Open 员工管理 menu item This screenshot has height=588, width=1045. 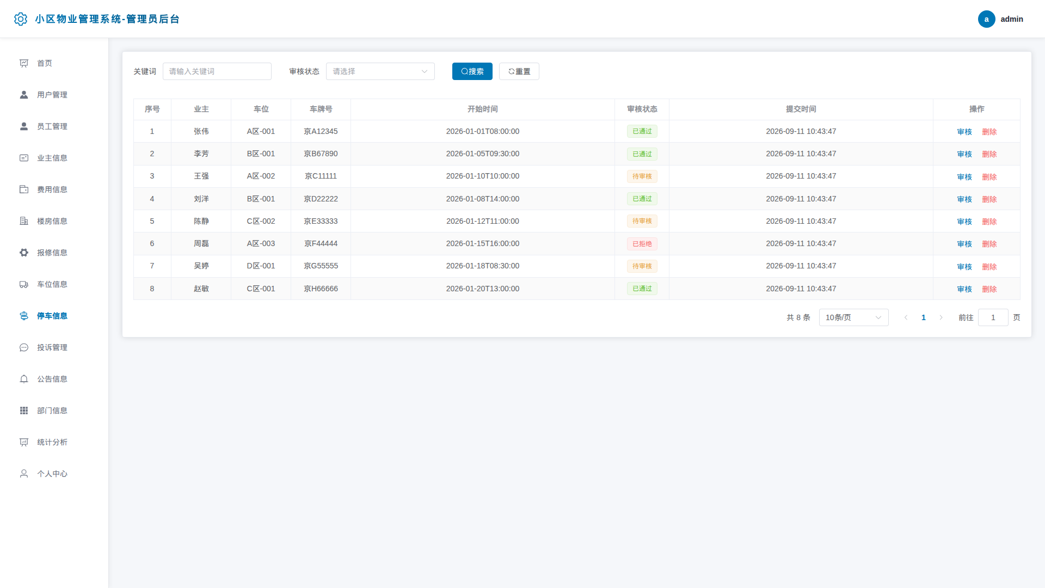tap(54, 126)
